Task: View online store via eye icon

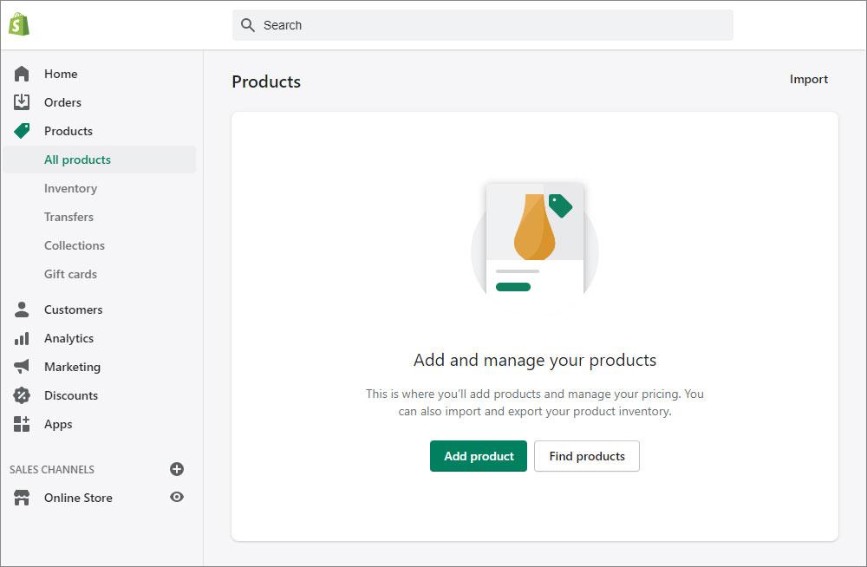Action: coord(177,497)
